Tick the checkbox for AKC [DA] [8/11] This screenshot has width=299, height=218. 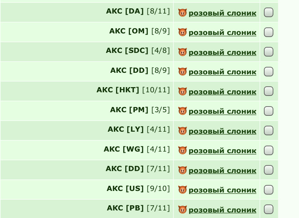268,12
